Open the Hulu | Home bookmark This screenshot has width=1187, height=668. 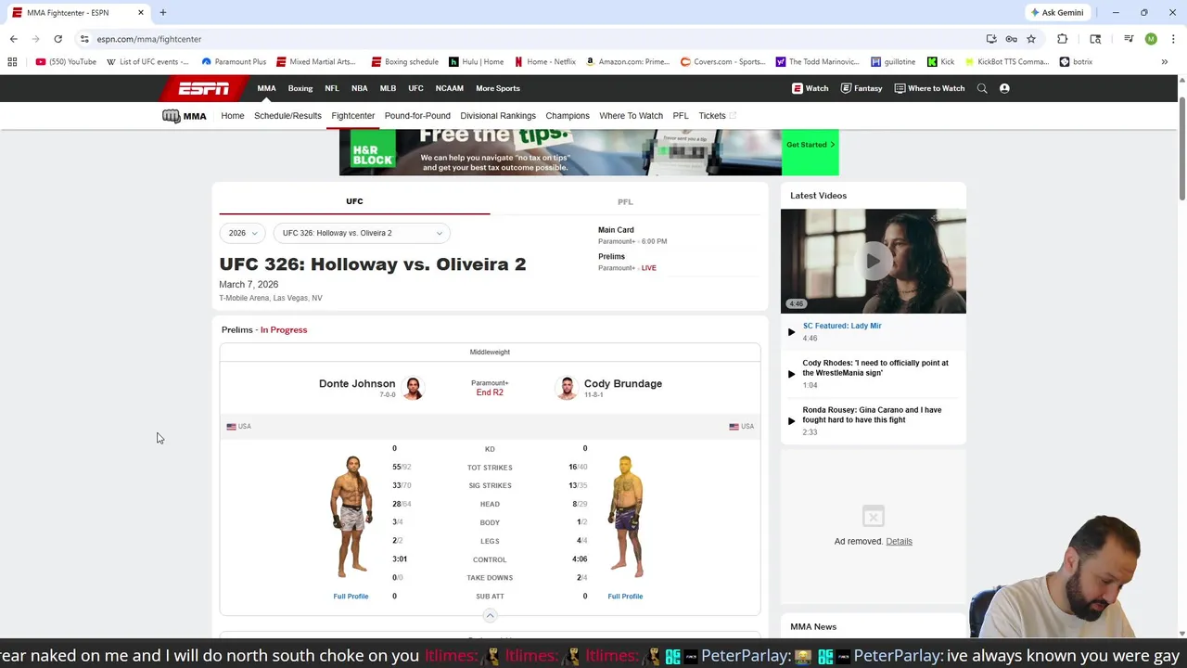point(477,62)
